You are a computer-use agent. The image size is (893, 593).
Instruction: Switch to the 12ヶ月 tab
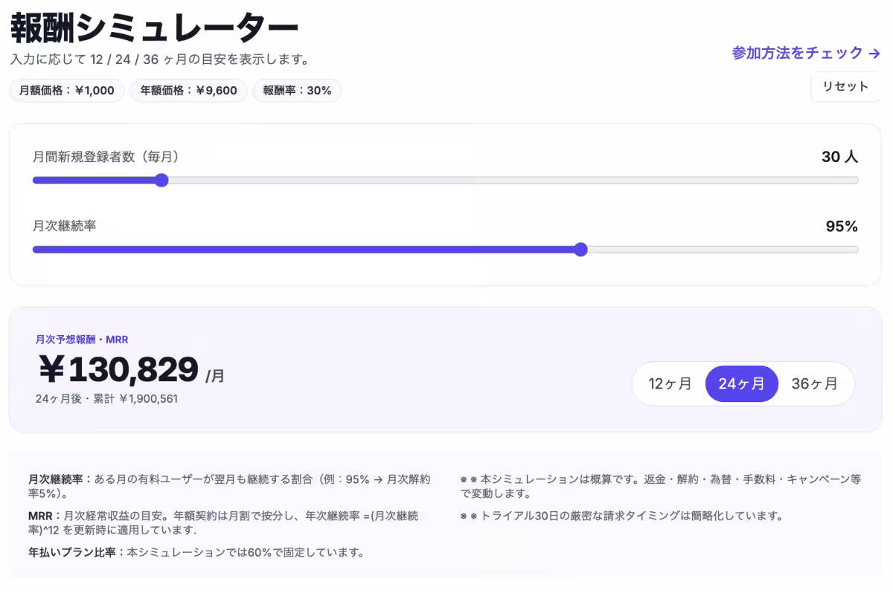click(x=669, y=383)
